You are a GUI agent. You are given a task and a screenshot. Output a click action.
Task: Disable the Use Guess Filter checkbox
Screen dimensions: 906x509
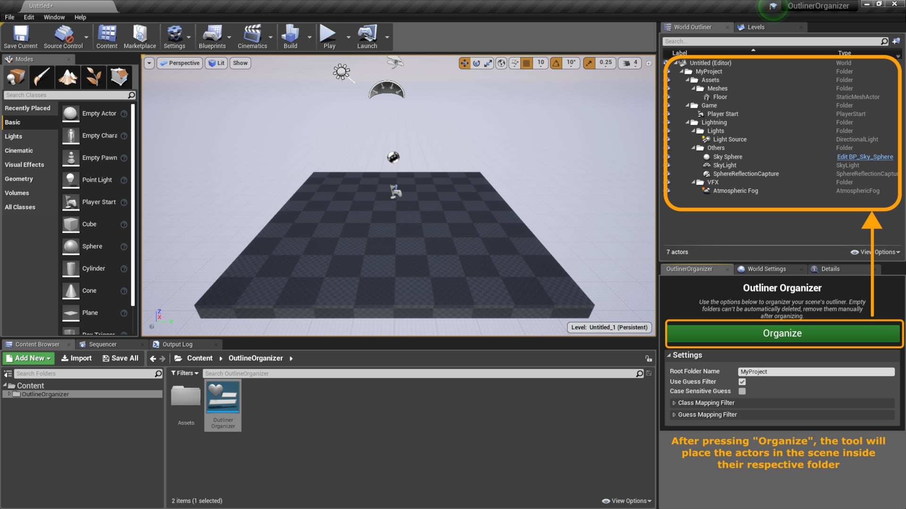coord(742,382)
